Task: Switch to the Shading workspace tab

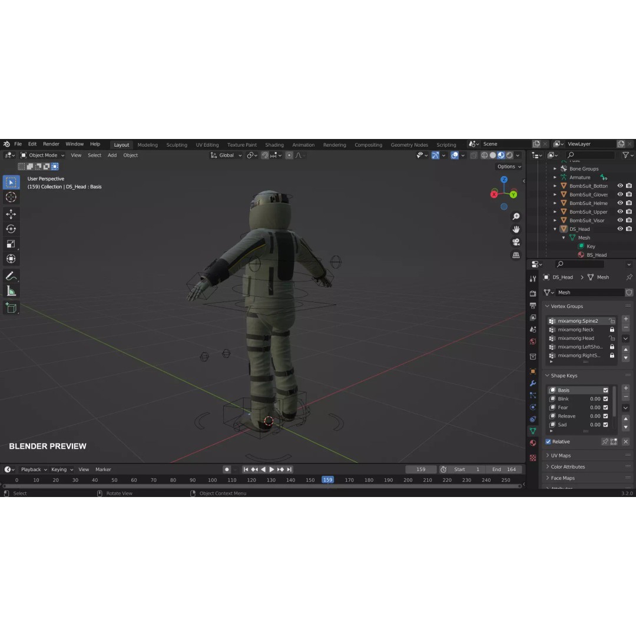Action: click(274, 145)
